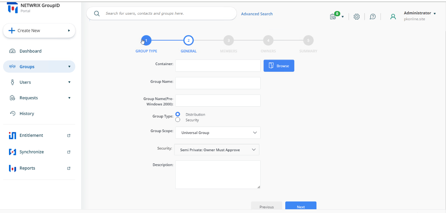Image resolution: width=446 pixels, height=213 pixels.
Task: Switch to the Members wizard step
Action: click(228, 40)
